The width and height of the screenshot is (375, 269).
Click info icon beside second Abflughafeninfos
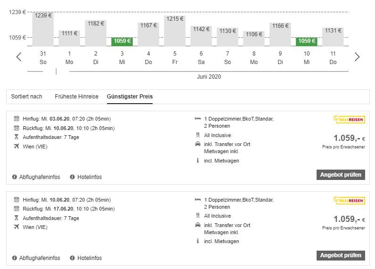15,258
